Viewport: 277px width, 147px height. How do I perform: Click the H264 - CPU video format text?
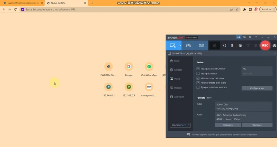click(x=222, y=104)
